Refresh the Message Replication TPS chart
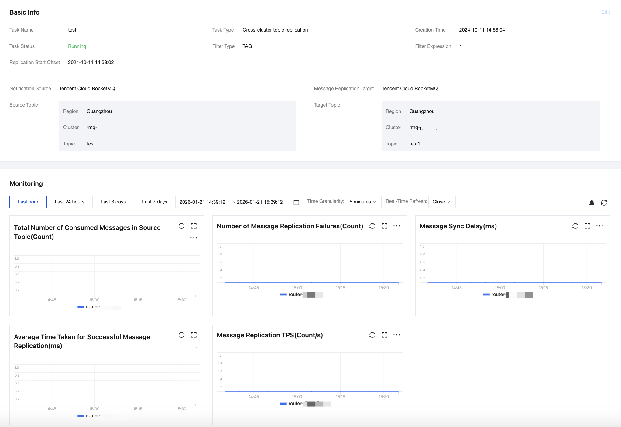621x427 pixels. pyautogui.click(x=372, y=335)
